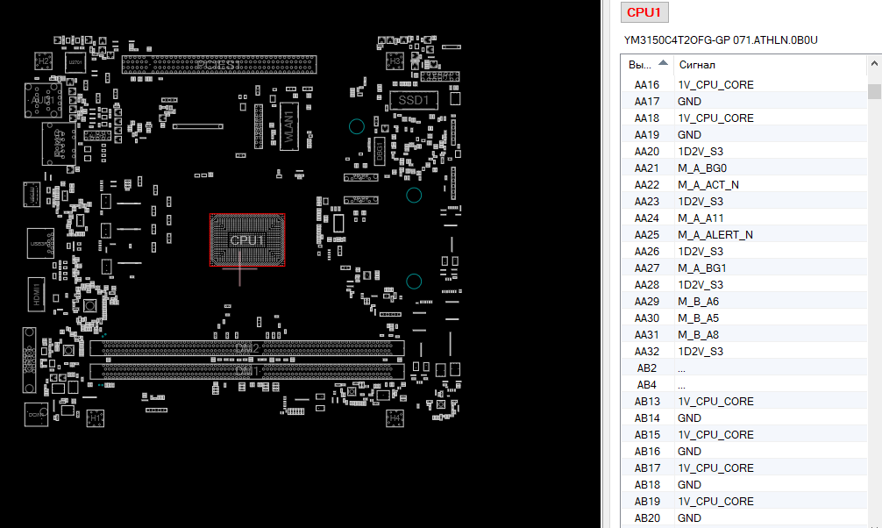Click the SSD1 component on the board
This screenshot has height=528, width=882.
[x=413, y=100]
